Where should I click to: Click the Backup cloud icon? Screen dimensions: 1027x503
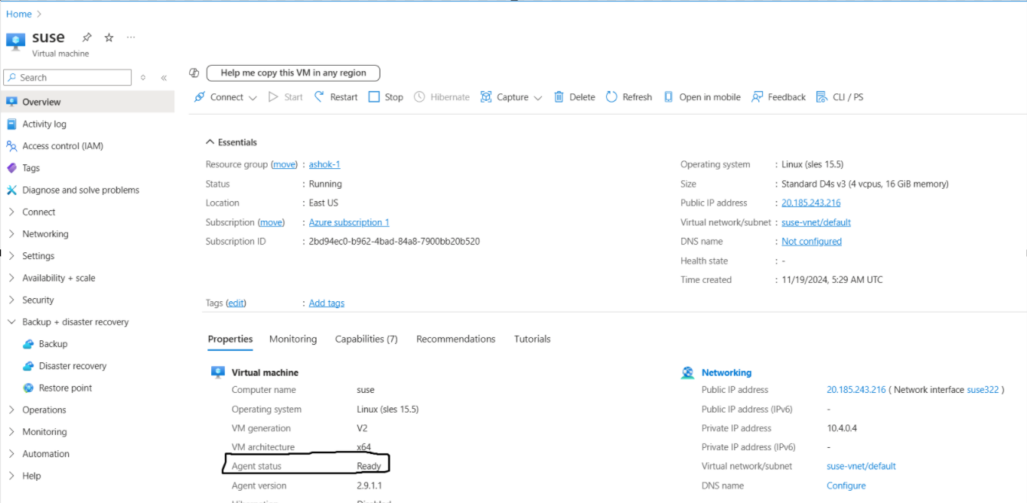28,344
